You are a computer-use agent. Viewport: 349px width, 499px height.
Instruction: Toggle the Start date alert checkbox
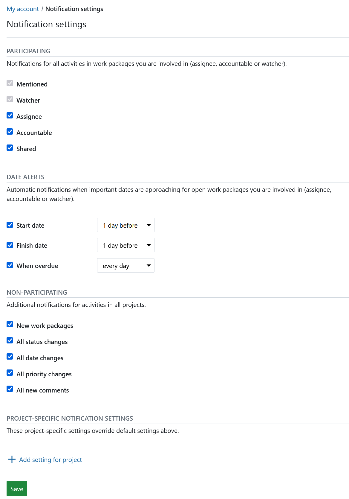coord(10,225)
